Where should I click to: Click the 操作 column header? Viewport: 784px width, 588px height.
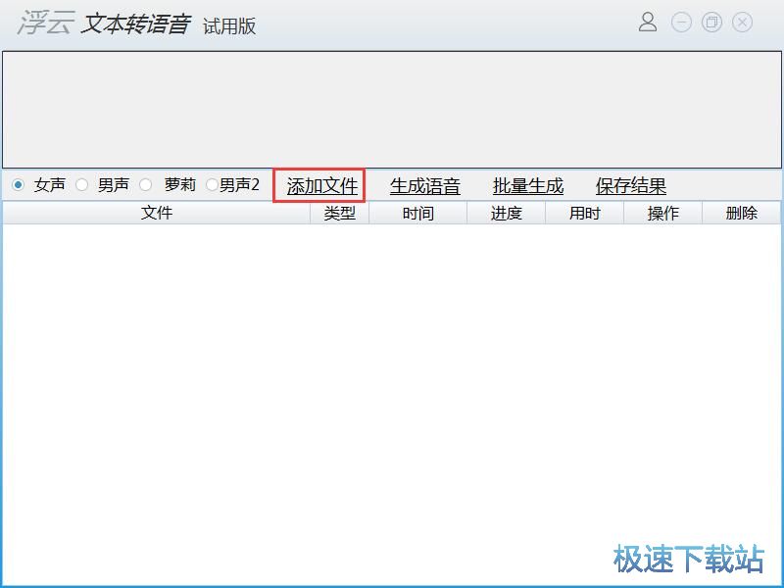[663, 213]
